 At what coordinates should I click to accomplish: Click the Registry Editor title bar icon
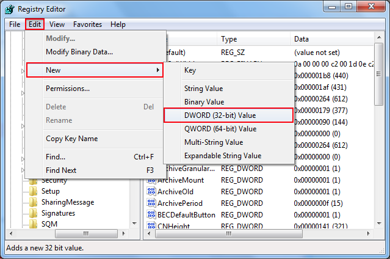(x=10, y=9)
